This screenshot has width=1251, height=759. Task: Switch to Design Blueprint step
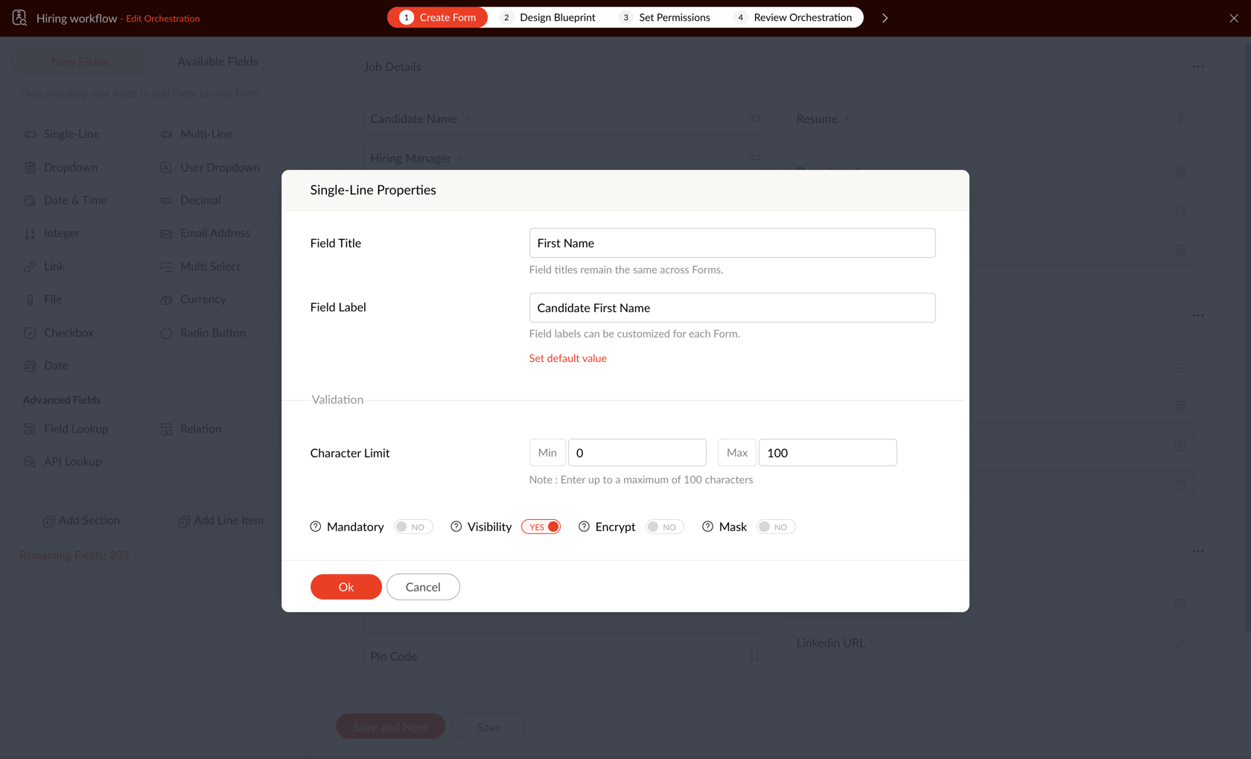[549, 17]
